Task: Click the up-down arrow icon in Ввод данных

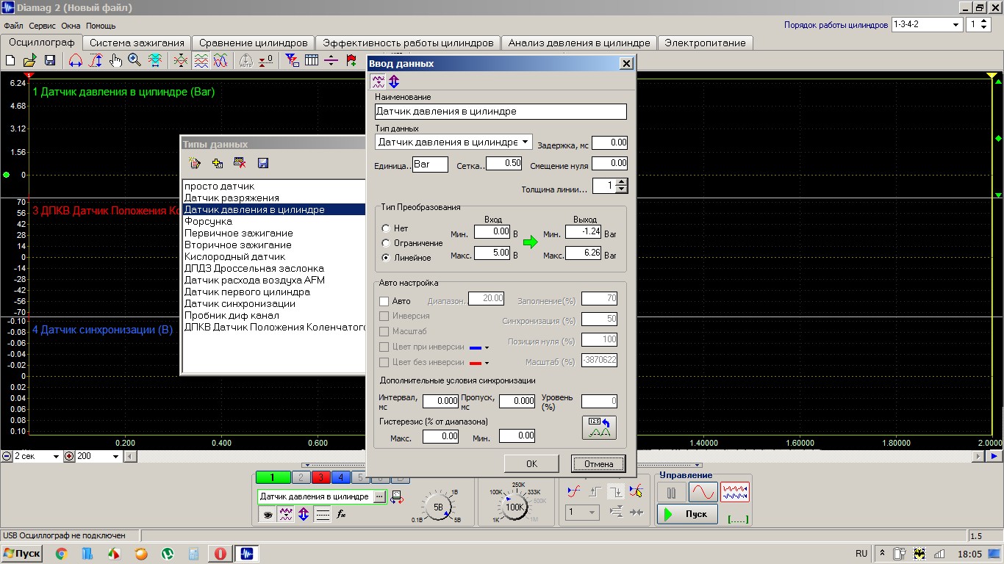Action: (x=394, y=81)
